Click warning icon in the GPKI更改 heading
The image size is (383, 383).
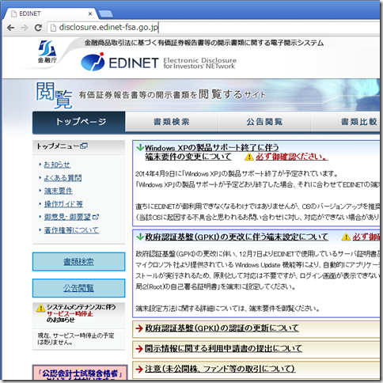(346, 237)
